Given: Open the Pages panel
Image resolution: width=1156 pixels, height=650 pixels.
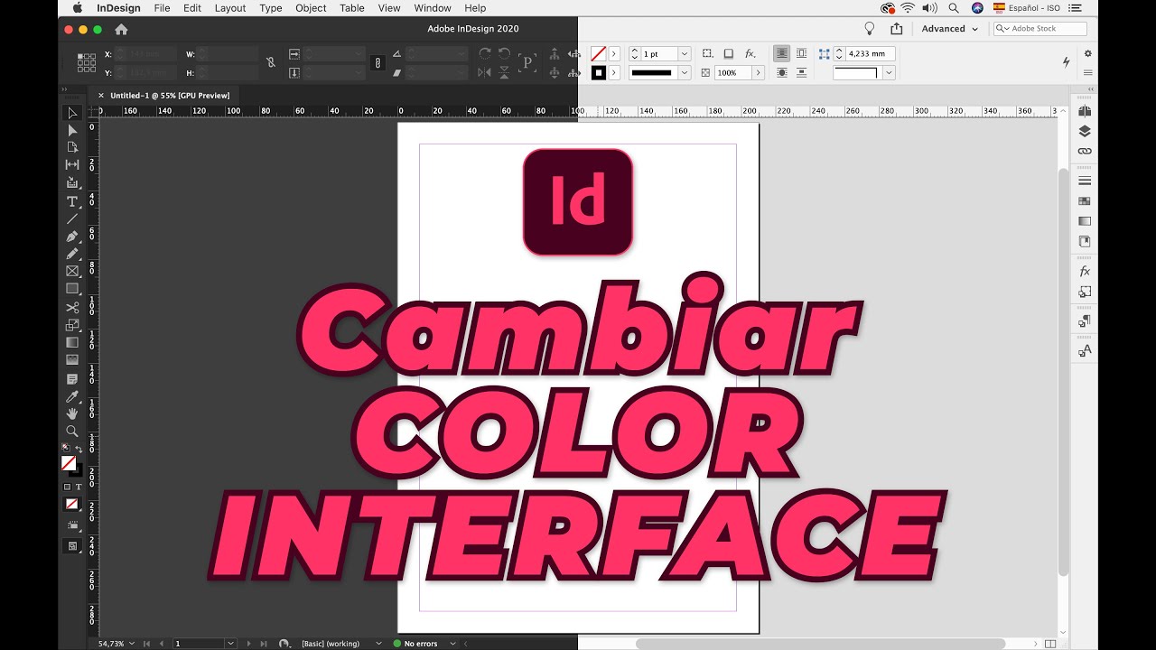Looking at the screenshot, I should tap(1084, 110).
